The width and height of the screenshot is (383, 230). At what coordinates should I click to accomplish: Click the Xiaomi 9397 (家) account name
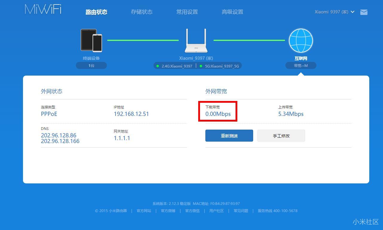pos(331,12)
